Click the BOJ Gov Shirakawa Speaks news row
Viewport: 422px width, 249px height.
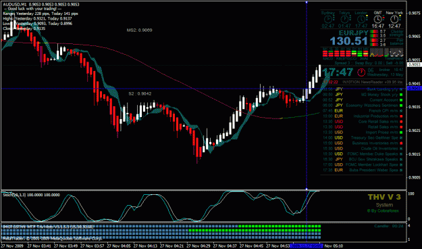click(363, 160)
